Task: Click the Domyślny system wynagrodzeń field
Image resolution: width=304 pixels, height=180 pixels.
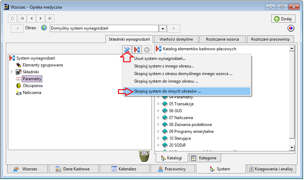Action: pos(104,28)
